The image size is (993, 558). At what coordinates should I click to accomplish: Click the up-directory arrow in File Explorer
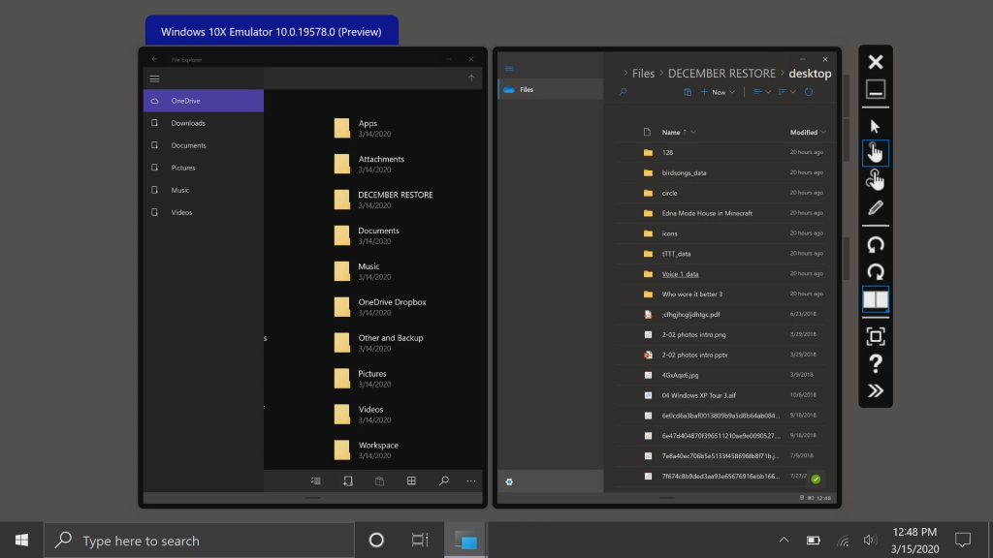pos(471,78)
